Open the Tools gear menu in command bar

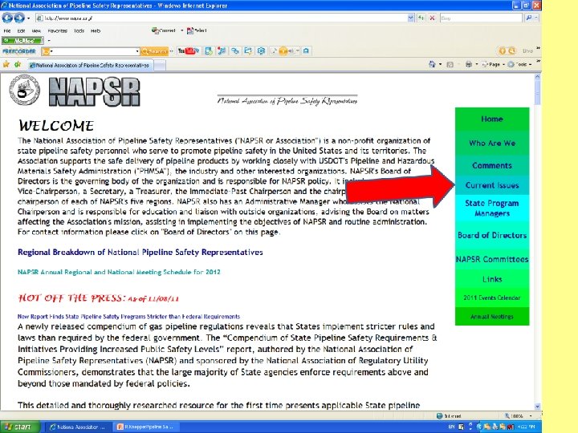[519, 64]
